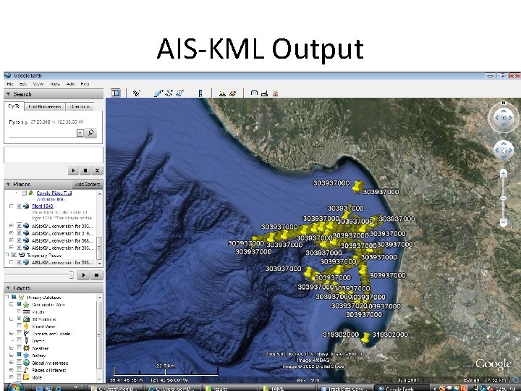This screenshot has height=391, width=521.
Task: Select the Add Placemark toolbar tool
Action: pyautogui.click(x=136, y=93)
